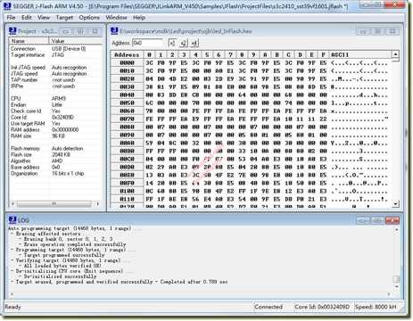Image resolution: width=413 pixels, height=321 pixels.
Task: Open the File menu
Action: coord(11,18)
